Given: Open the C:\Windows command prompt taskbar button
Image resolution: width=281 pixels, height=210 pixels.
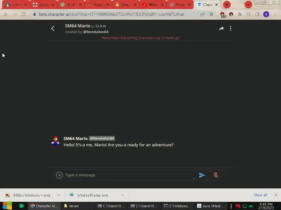Looking at the screenshot, I should (178, 206).
